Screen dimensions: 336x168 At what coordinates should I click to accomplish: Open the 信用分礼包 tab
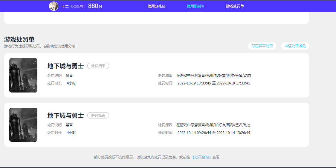[x=156, y=6]
